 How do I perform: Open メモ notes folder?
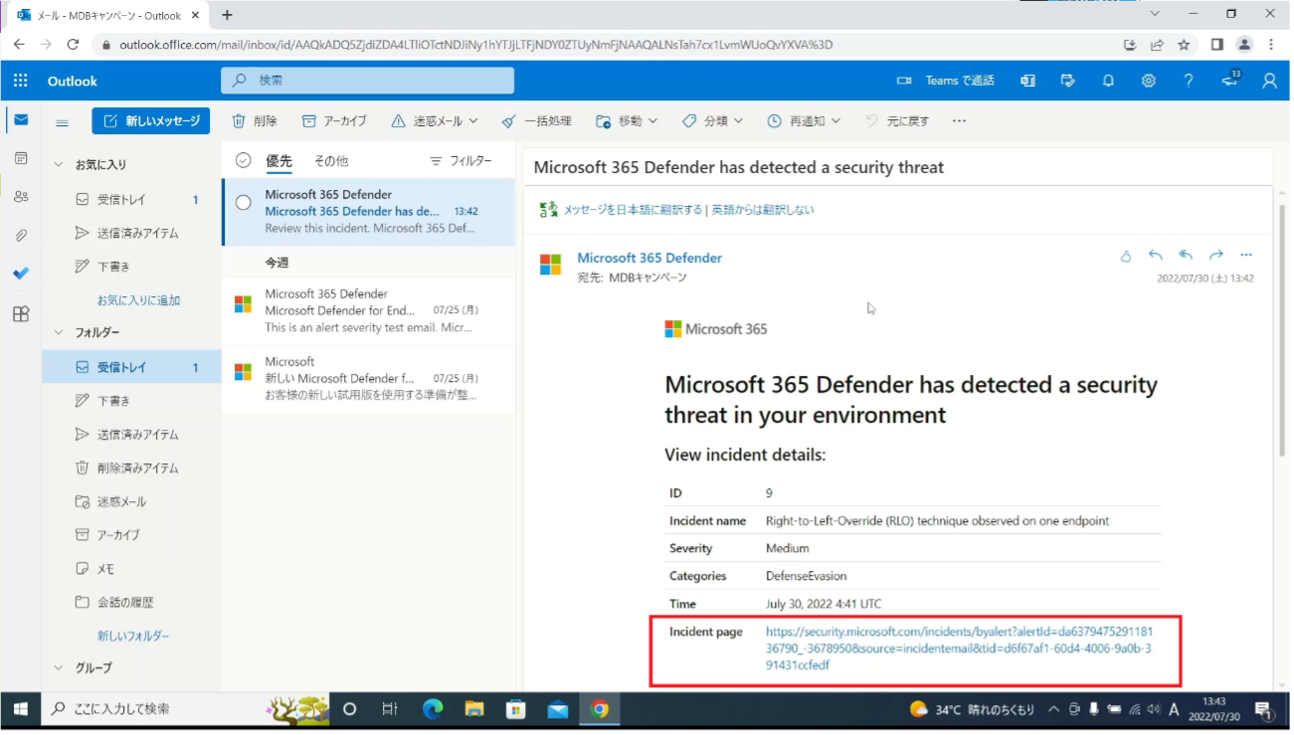pyautogui.click(x=131, y=569)
